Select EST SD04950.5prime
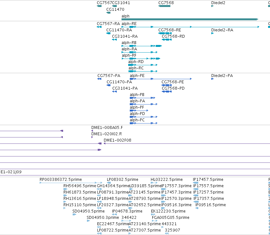270x235 pixels. click(x=74, y=214)
